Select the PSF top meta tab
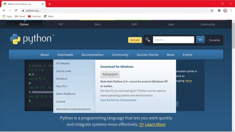The image size is (235, 132). (61, 24)
